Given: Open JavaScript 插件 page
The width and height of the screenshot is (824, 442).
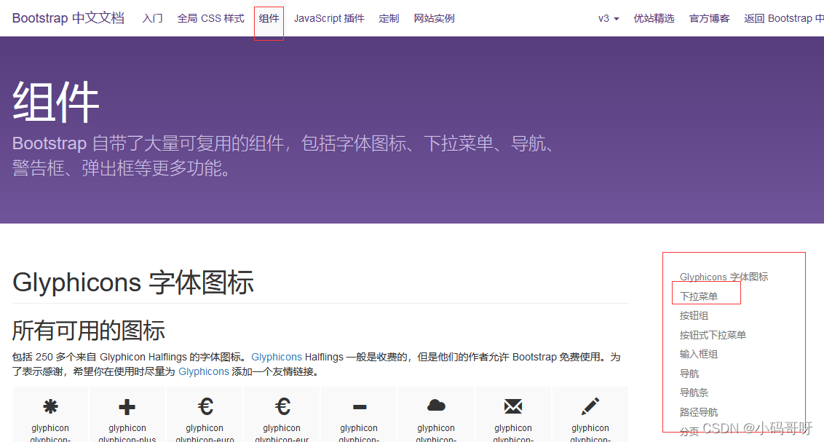Looking at the screenshot, I should (329, 18).
